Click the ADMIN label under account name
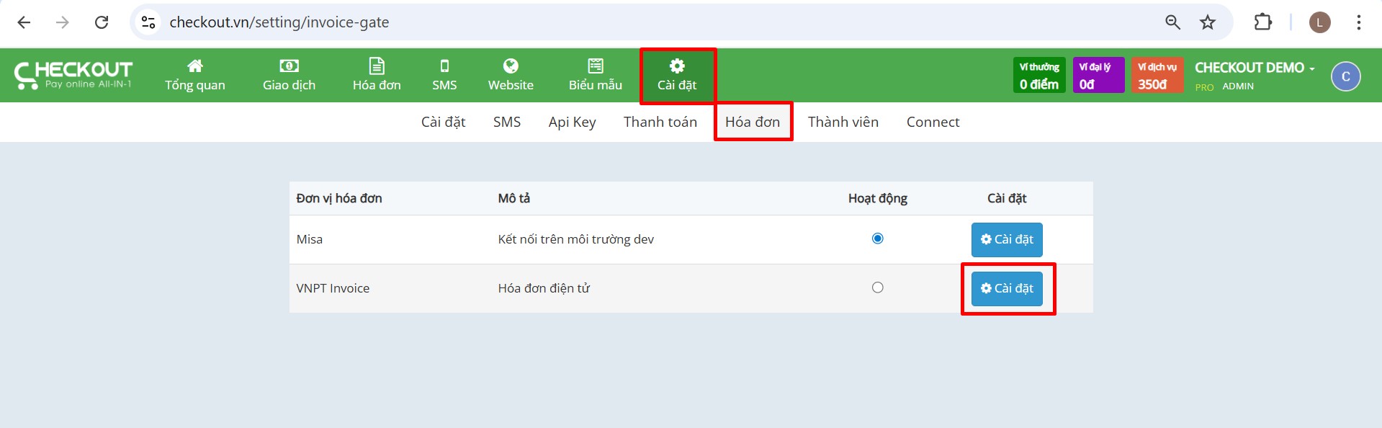The width and height of the screenshot is (1382, 428). [x=1238, y=86]
